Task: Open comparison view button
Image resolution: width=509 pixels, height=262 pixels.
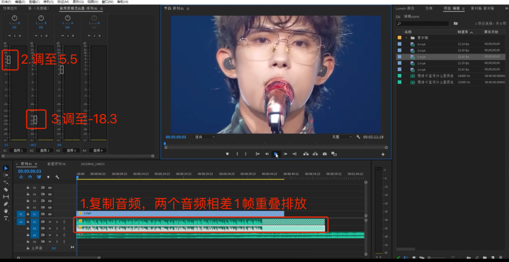Action: pyautogui.click(x=334, y=154)
